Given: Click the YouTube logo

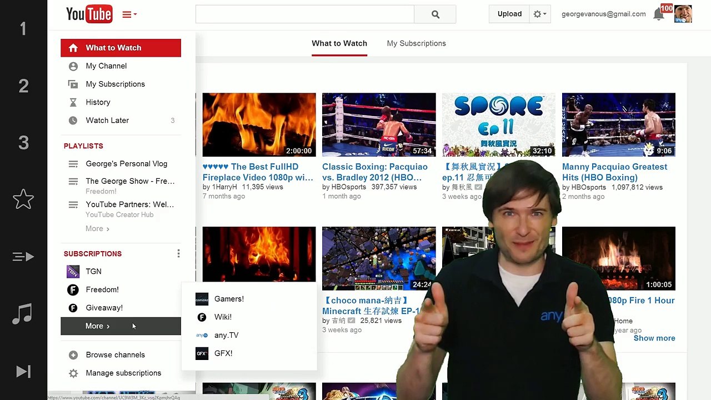Looking at the screenshot, I should click(x=89, y=14).
